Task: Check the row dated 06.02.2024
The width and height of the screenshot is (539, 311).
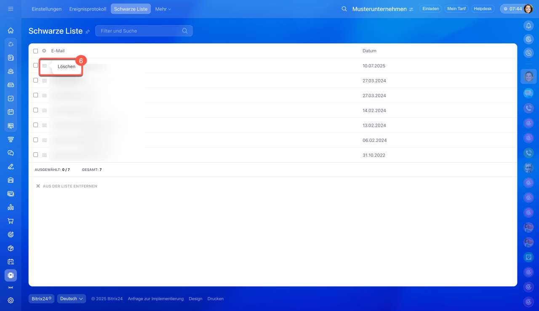Action: pos(35,140)
